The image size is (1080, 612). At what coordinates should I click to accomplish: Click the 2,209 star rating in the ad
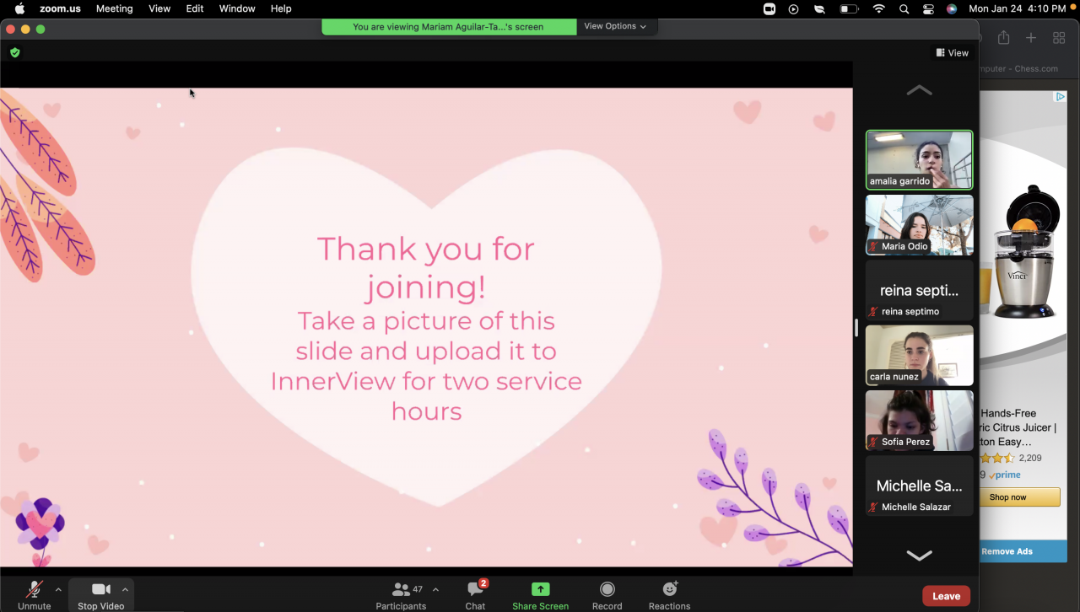coord(1011,458)
